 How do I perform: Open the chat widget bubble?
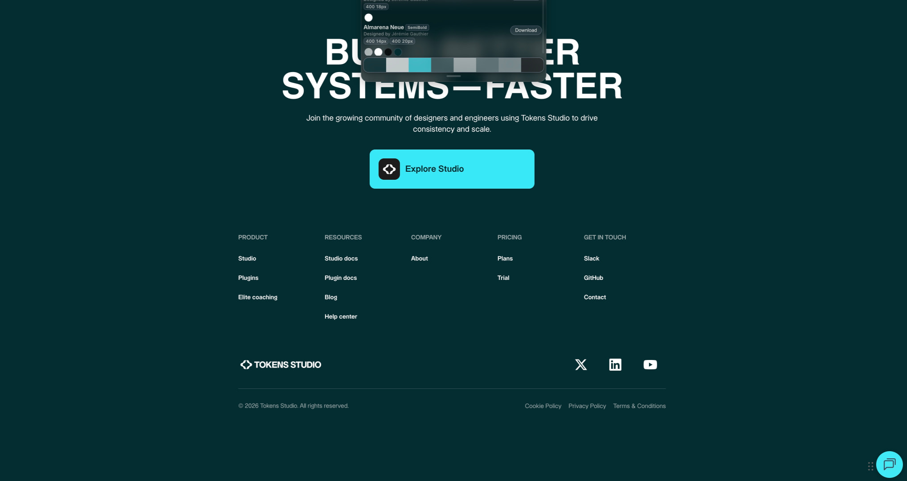[889, 465]
